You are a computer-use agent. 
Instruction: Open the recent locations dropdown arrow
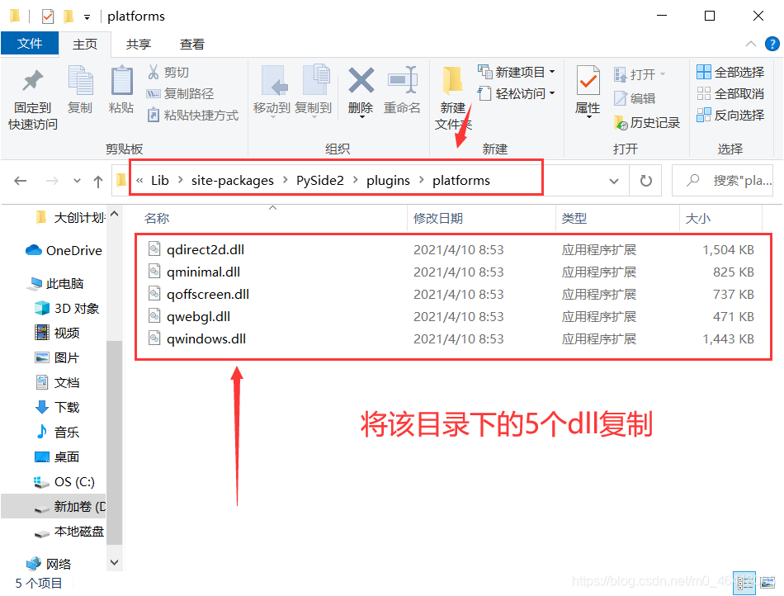pyautogui.click(x=77, y=181)
